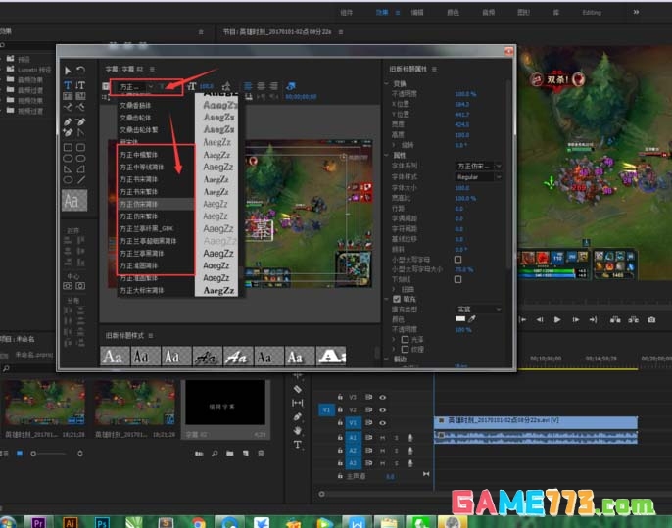Select the Vertical Type tool
The height and width of the screenshot is (528, 672).
coord(80,85)
